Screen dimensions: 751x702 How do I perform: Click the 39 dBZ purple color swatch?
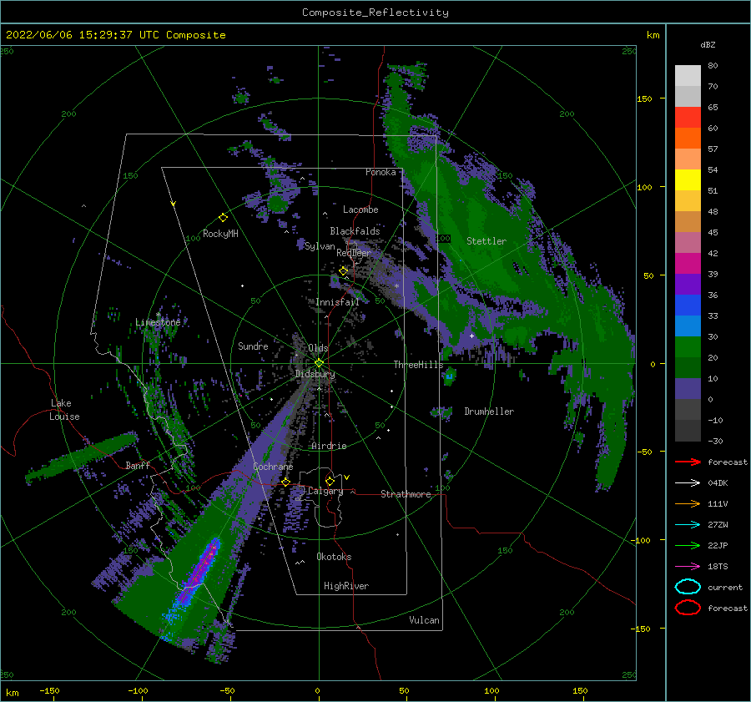688,284
